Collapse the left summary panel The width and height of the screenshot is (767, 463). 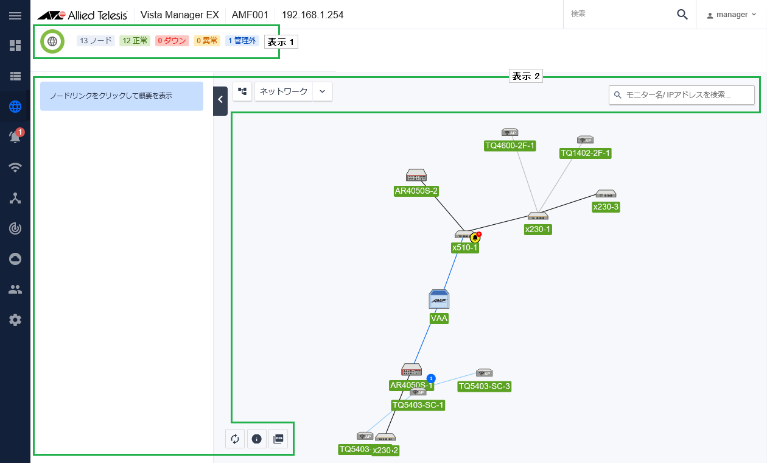[220, 101]
